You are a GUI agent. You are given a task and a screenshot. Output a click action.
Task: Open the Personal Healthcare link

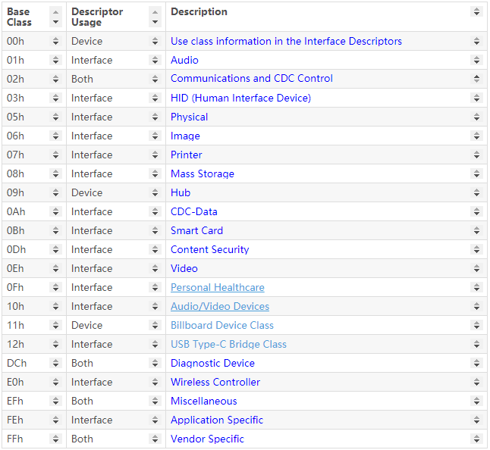click(x=217, y=287)
